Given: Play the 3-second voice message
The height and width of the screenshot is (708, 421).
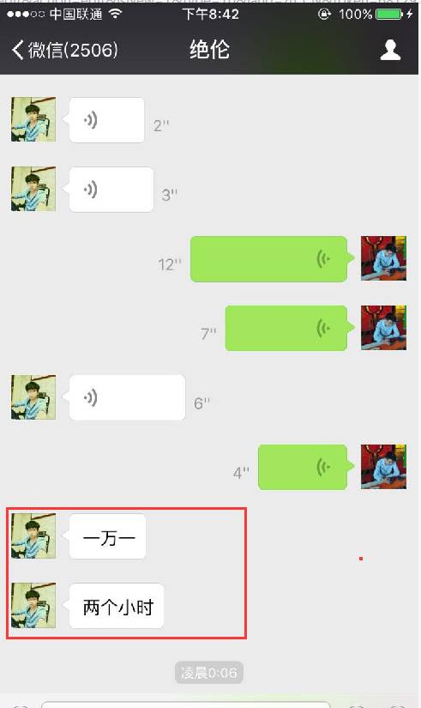Looking at the screenshot, I should 111,190.
